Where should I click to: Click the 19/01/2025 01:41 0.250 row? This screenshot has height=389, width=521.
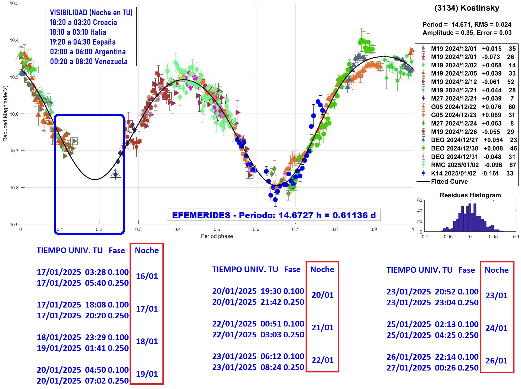point(83,348)
